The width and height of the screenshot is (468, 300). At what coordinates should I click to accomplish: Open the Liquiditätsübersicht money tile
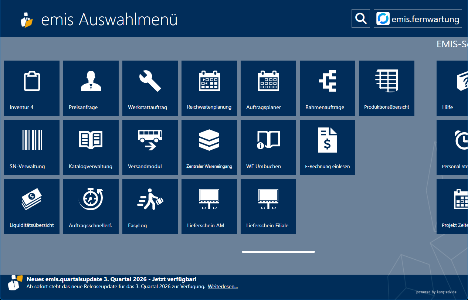[x=32, y=207]
